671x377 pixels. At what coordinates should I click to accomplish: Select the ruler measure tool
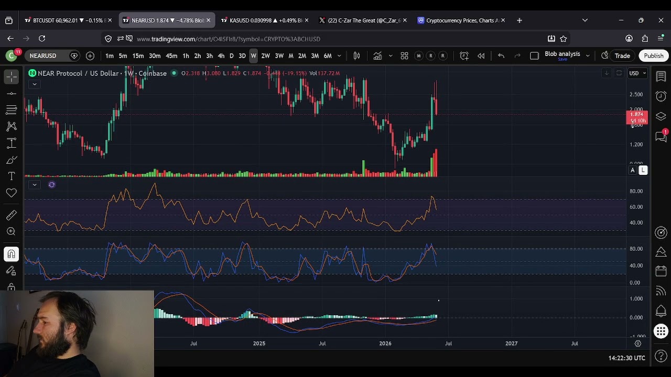click(x=12, y=215)
